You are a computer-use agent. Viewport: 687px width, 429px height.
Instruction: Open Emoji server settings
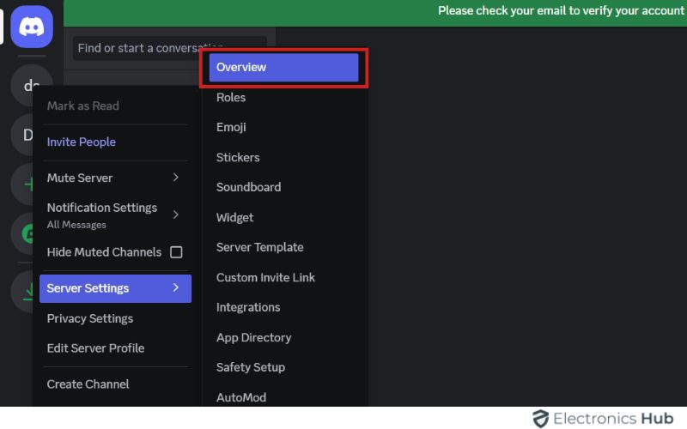click(231, 127)
